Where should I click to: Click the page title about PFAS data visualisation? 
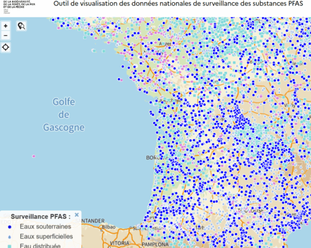[x=178, y=4]
